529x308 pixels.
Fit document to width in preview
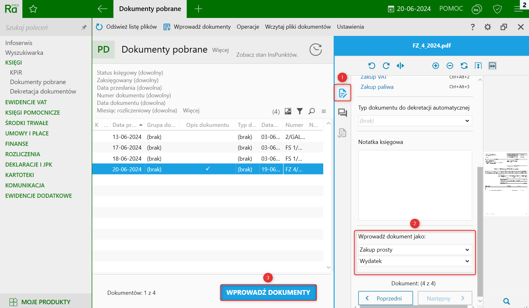click(492, 66)
